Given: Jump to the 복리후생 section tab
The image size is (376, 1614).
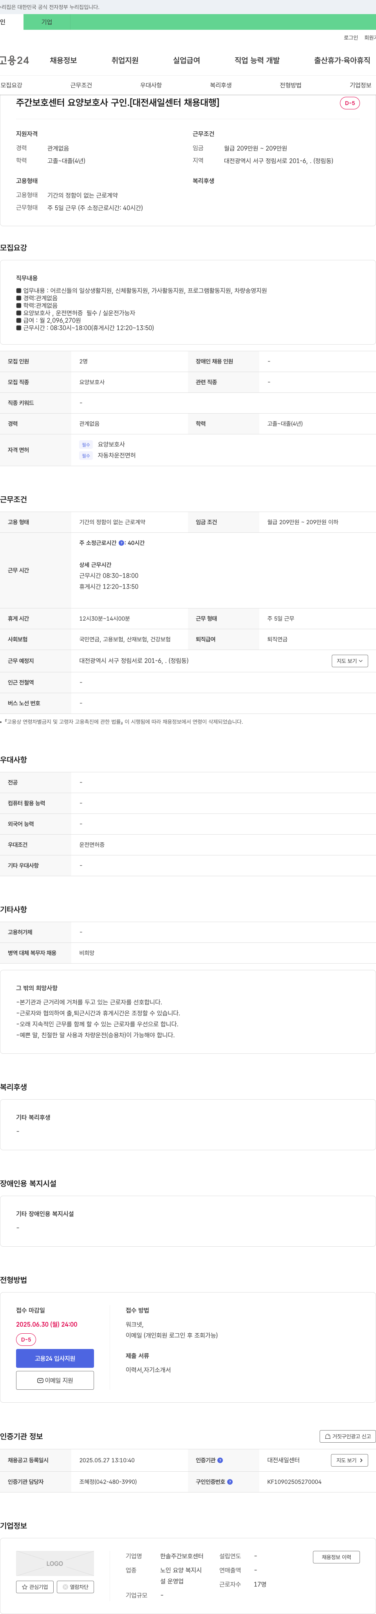Looking at the screenshot, I should pos(221,85).
